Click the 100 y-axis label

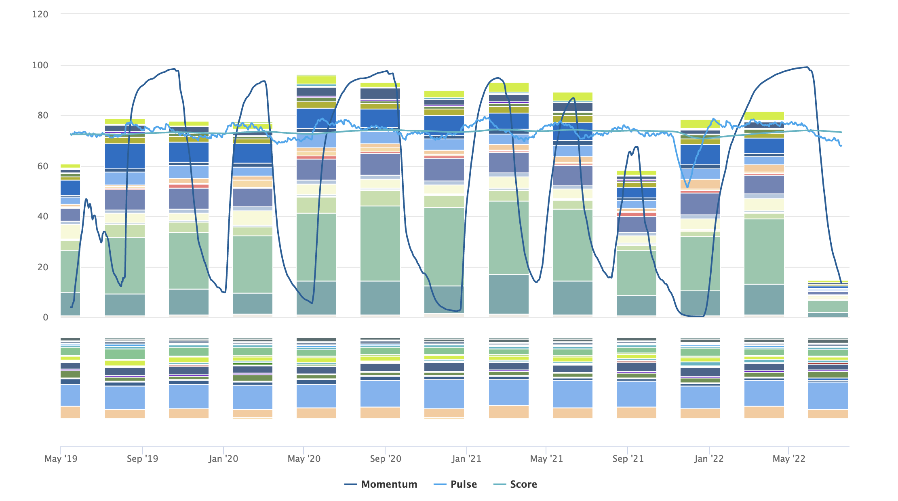coord(40,65)
